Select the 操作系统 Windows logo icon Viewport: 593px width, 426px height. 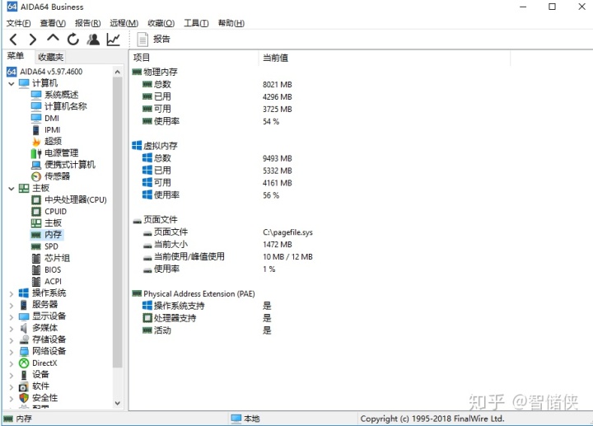[24, 293]
